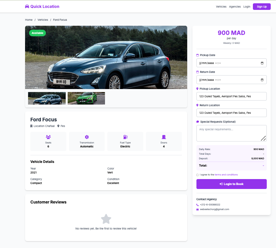Click the calendar icon beside Return Date label
276x248 pixels.
pyautogui.click(x=197, y=72)
